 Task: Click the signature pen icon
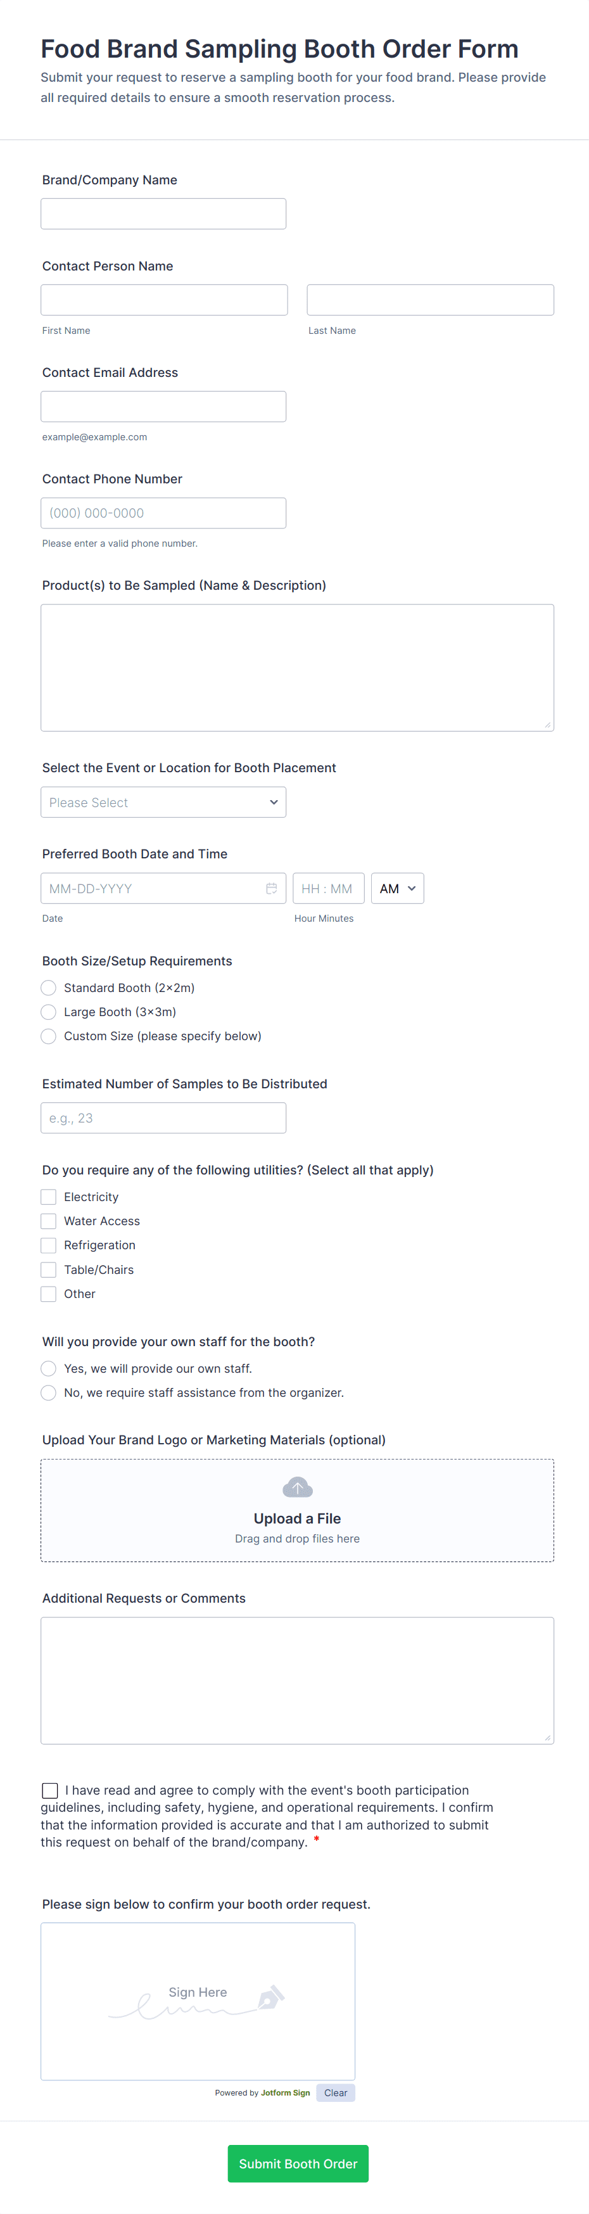[271, 1997]
